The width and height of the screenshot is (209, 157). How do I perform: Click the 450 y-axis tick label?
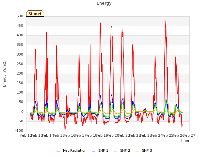coord(20,26)
